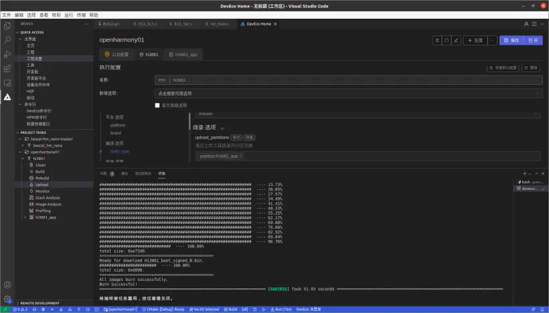549x313 pixels.
Task: Click the 打开 button
Action: [533, 41]
